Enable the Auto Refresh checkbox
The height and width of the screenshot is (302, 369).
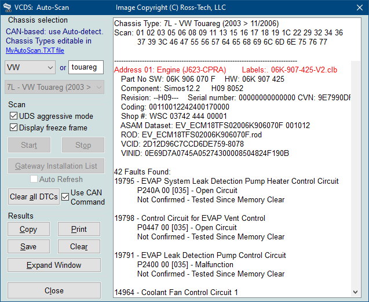pos(34,179)
